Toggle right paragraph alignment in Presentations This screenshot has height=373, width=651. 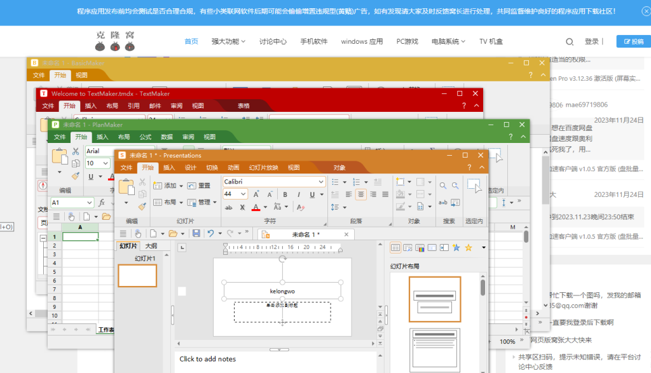[373, 194]
